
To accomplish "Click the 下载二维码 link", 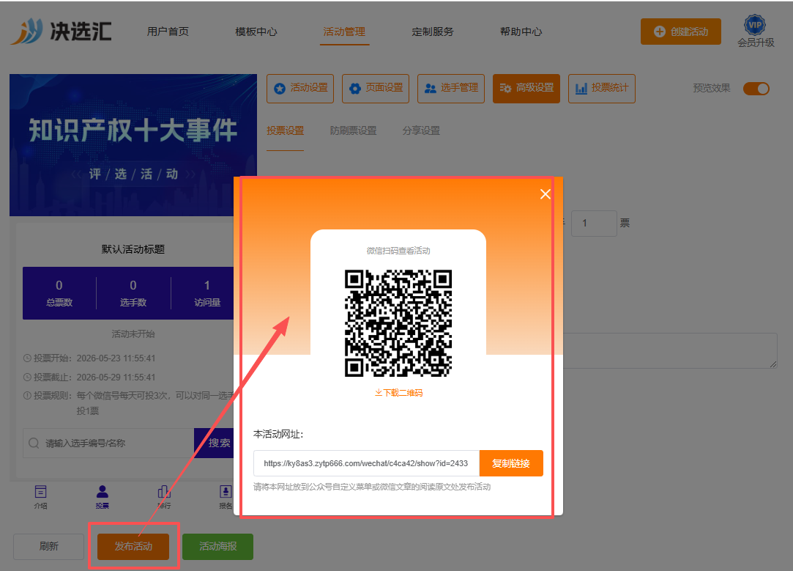I will coord(398,393).
